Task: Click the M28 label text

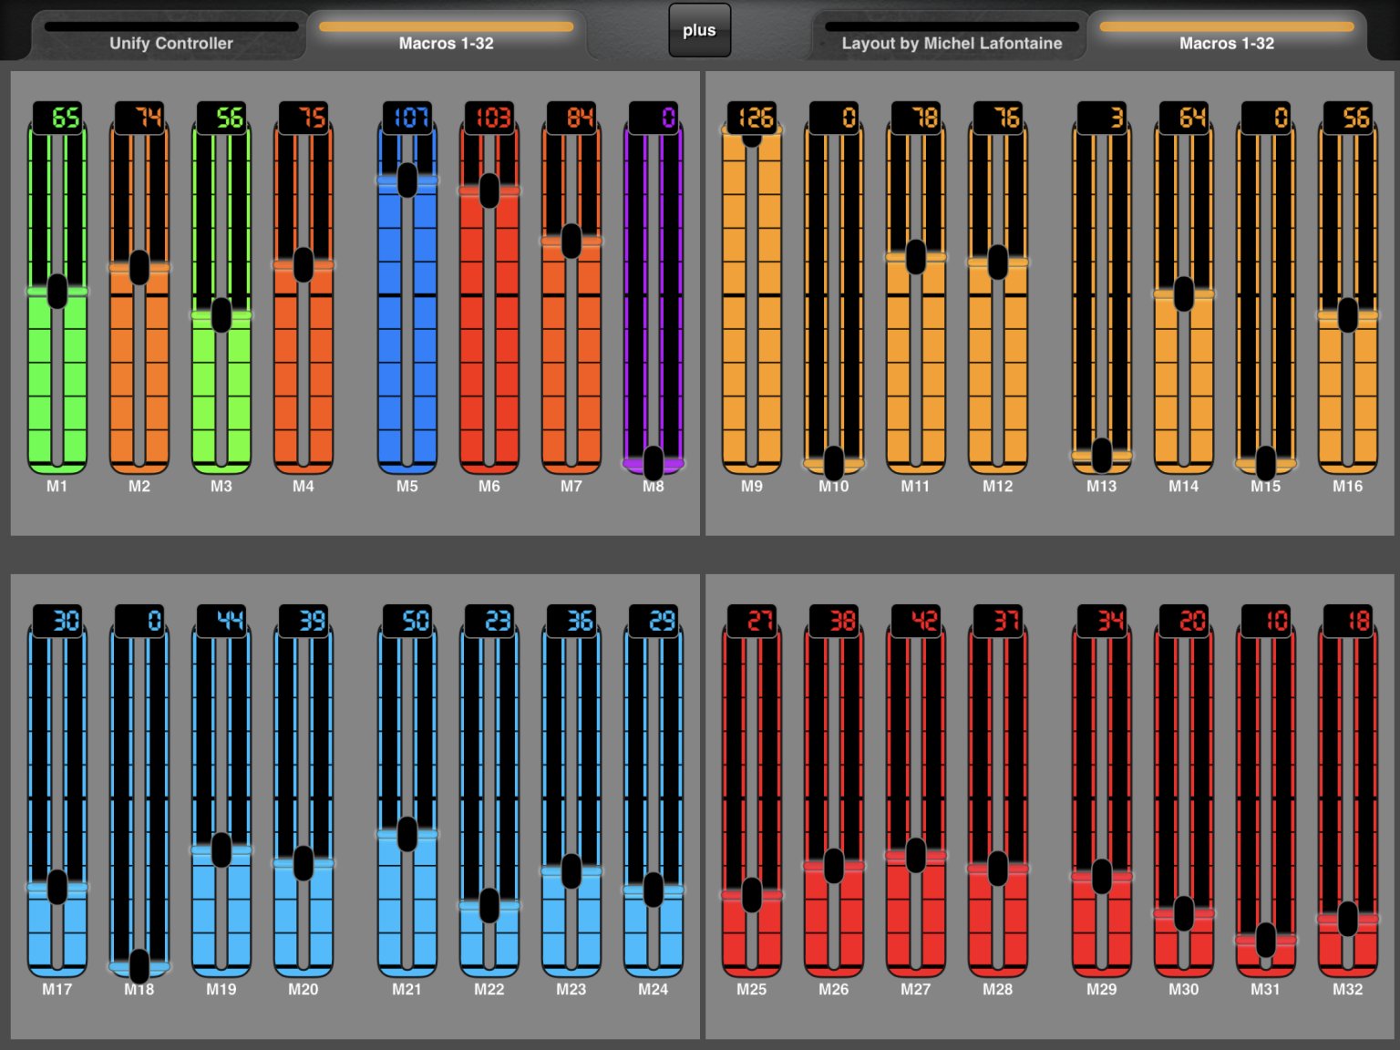Action: [x=998, y=989]
